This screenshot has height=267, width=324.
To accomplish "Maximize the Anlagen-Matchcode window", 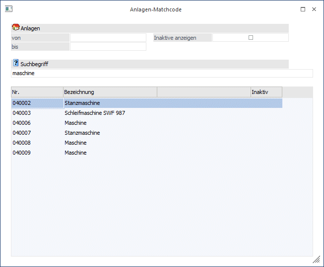I will click(x=303, y=9).
